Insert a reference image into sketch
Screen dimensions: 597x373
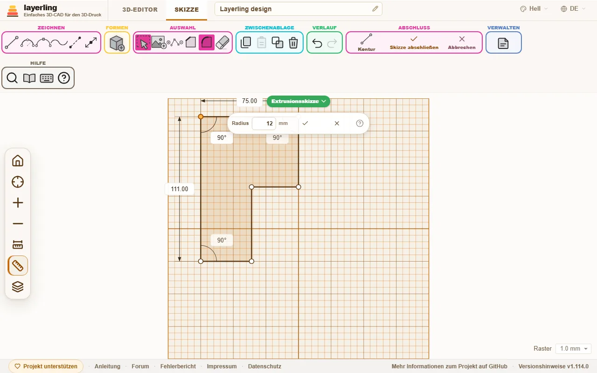[159, 43]
